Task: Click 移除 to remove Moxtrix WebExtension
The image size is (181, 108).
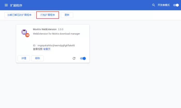Action: [37, 58]
